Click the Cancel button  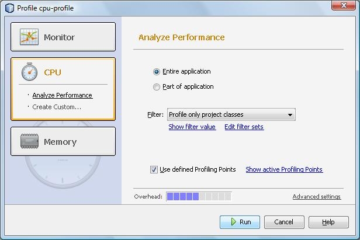pyautogui.click(x=284, y=222)
